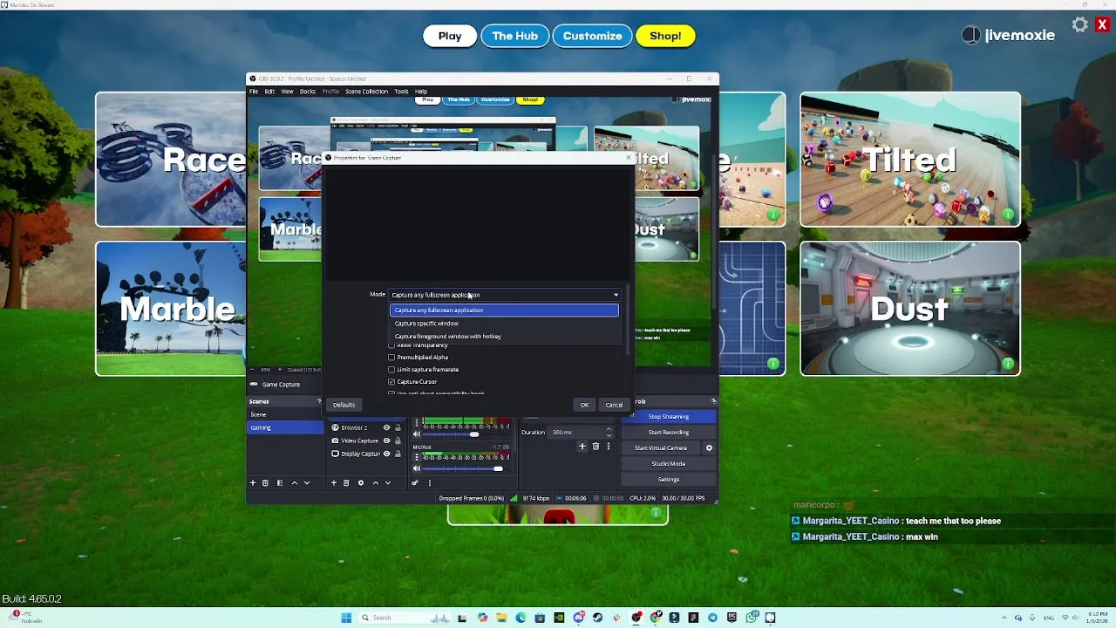Open the Tools menu in OBS
This screenshot has height=628, width=1116.
401,92
